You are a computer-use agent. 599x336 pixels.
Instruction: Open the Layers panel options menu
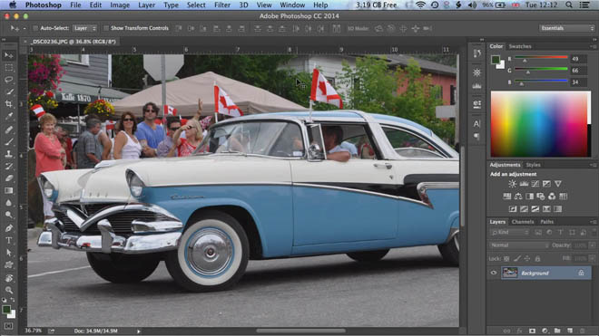[593, 222]
